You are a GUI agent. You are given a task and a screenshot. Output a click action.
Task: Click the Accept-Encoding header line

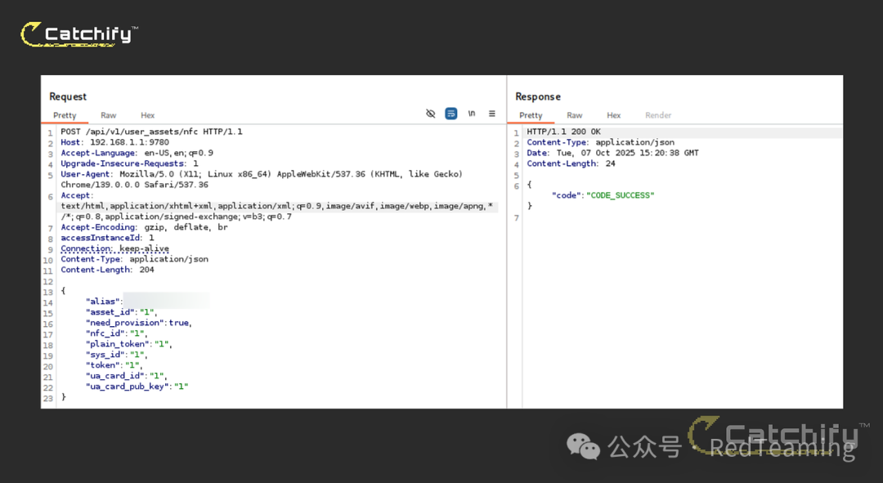pyautogui.click(x=144, y=227)
